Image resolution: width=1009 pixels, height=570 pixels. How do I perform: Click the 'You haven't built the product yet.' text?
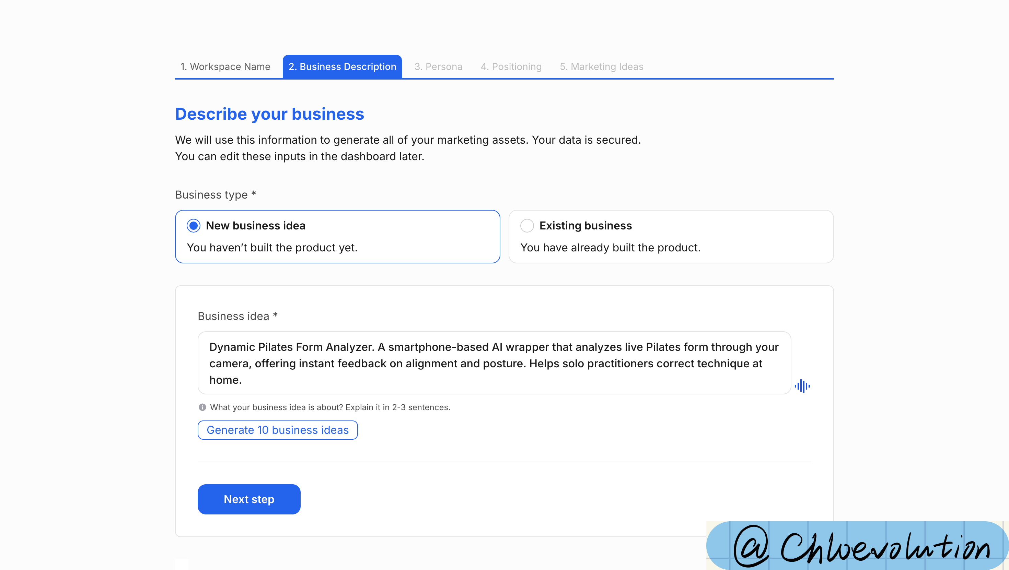point(272,247)
